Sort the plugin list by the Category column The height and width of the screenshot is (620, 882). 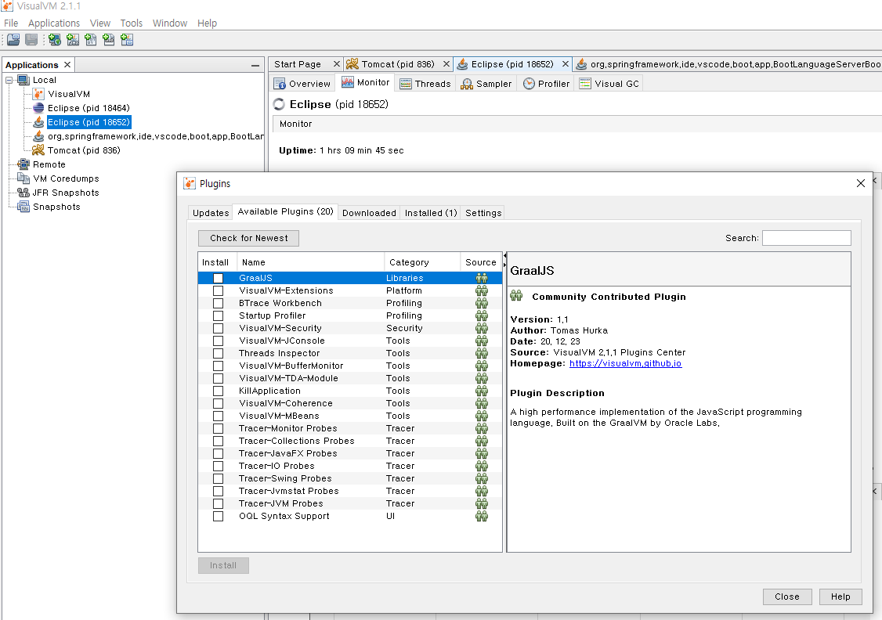pyautogui.click(x=422, y=262)
